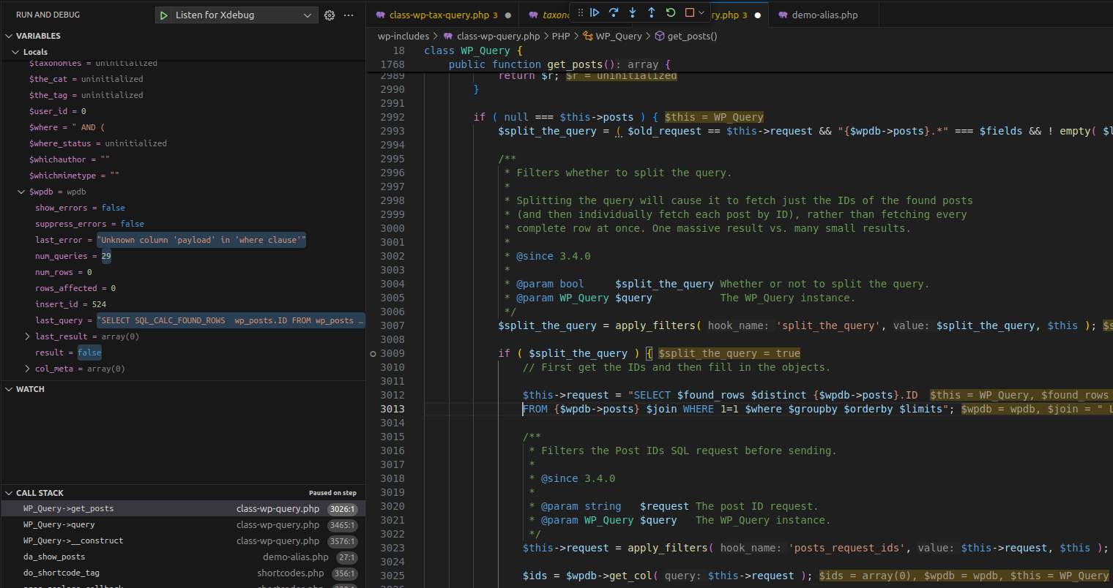Screen dimensions: 1113x588
Task: Open the class-wp-tax-query.php tab
Action: [439, 15]
